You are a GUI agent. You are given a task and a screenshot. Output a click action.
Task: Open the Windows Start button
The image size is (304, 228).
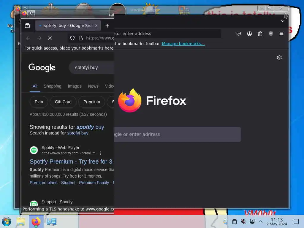[x=7, y=221]
